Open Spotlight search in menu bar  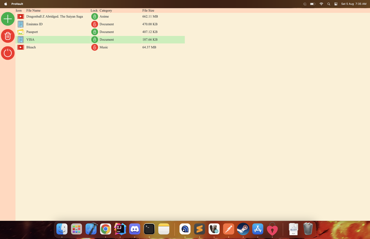click(x=329, y=4)
